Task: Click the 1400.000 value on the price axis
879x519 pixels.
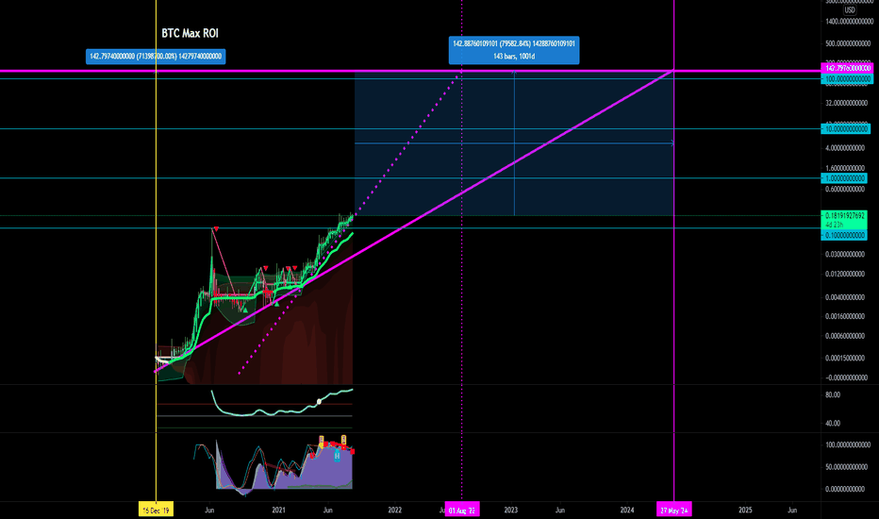Action: (849, 22)
